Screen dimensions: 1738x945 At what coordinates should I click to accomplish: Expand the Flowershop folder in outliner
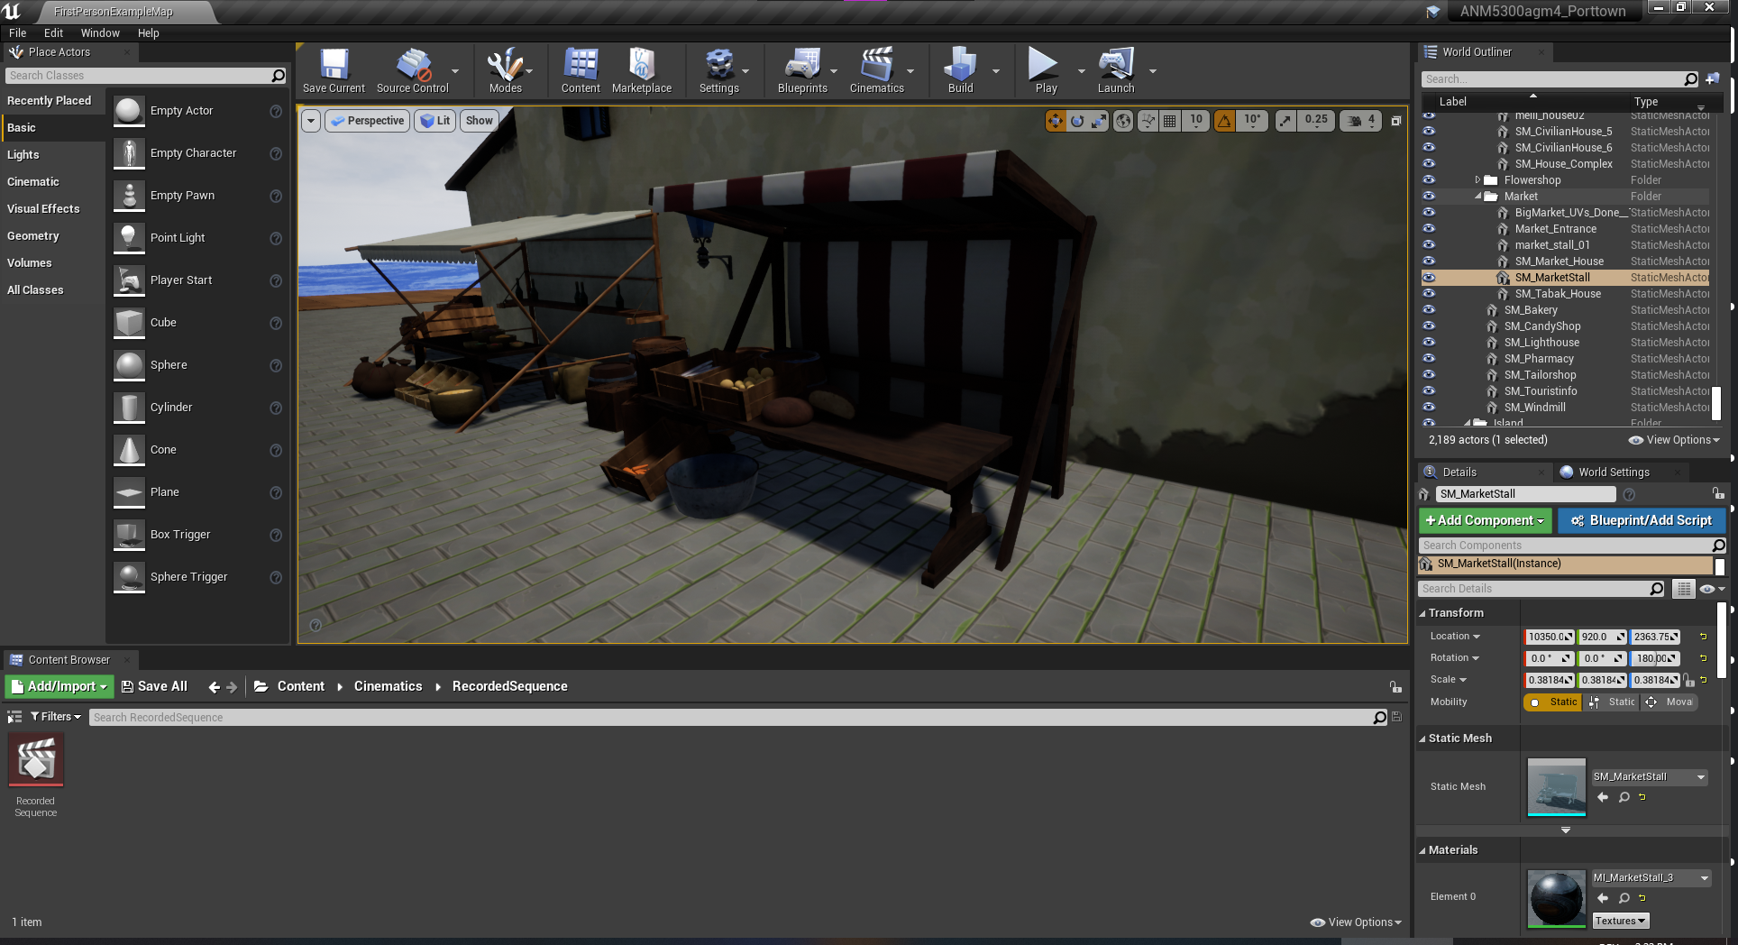(x=1477, y=180)
